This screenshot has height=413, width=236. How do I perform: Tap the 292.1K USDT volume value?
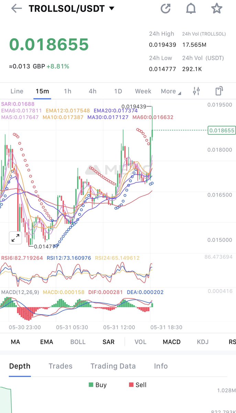tap(192, 69)
